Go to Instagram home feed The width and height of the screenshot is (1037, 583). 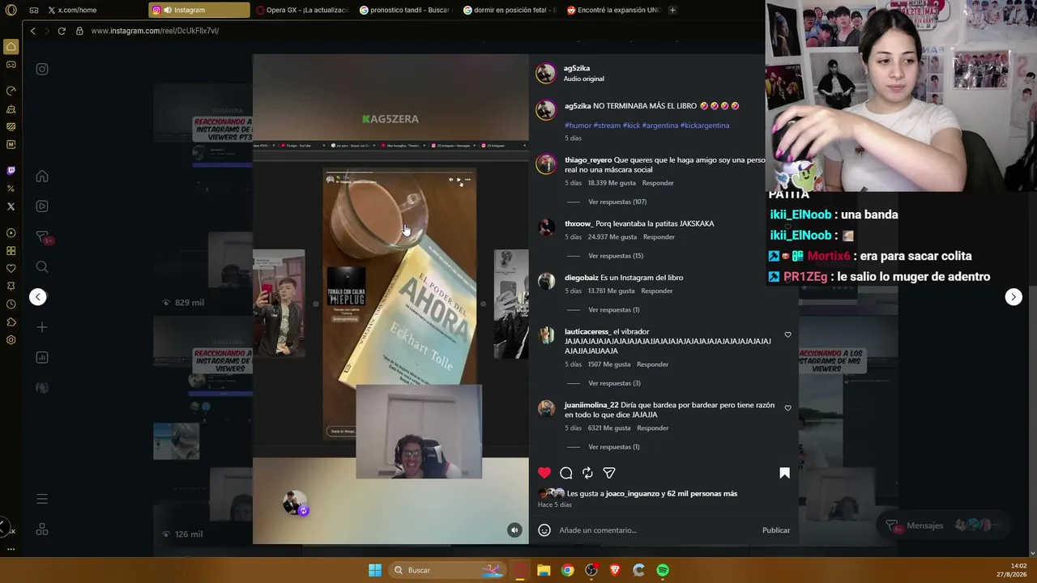point(42,177)
